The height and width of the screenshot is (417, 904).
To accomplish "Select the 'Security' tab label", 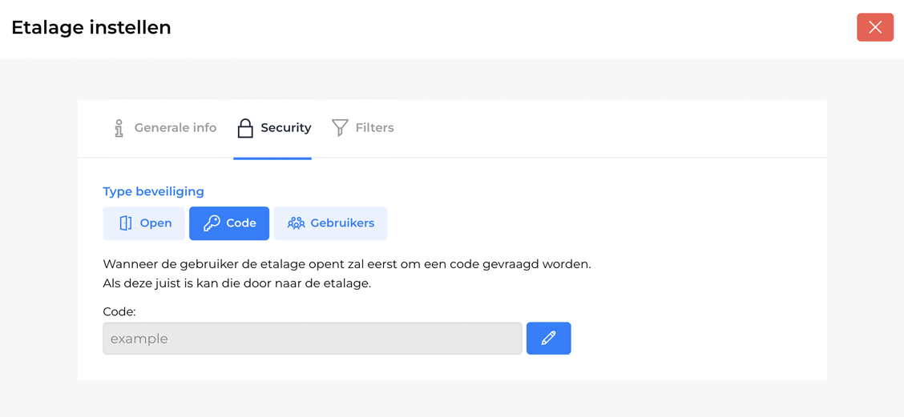I will tap(285, 128).
